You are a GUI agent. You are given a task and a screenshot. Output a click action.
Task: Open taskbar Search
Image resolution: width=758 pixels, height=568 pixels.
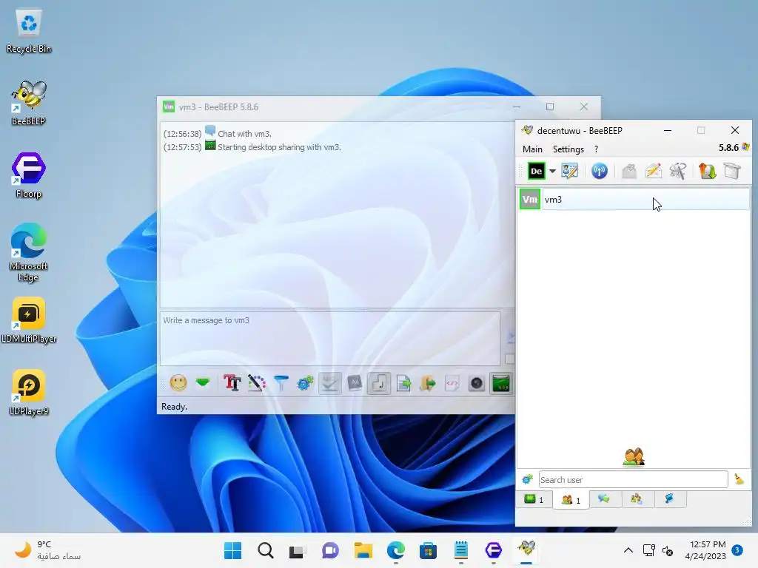click(266, 550)
